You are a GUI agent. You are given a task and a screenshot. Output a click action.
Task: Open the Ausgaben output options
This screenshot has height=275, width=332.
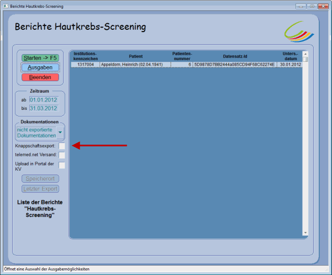tap(40, 67)
